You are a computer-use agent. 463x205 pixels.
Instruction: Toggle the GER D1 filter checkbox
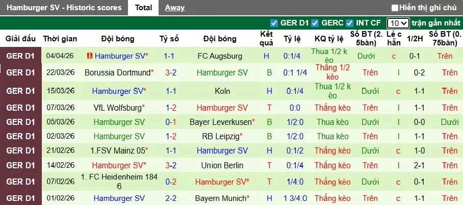click(274, 23)
